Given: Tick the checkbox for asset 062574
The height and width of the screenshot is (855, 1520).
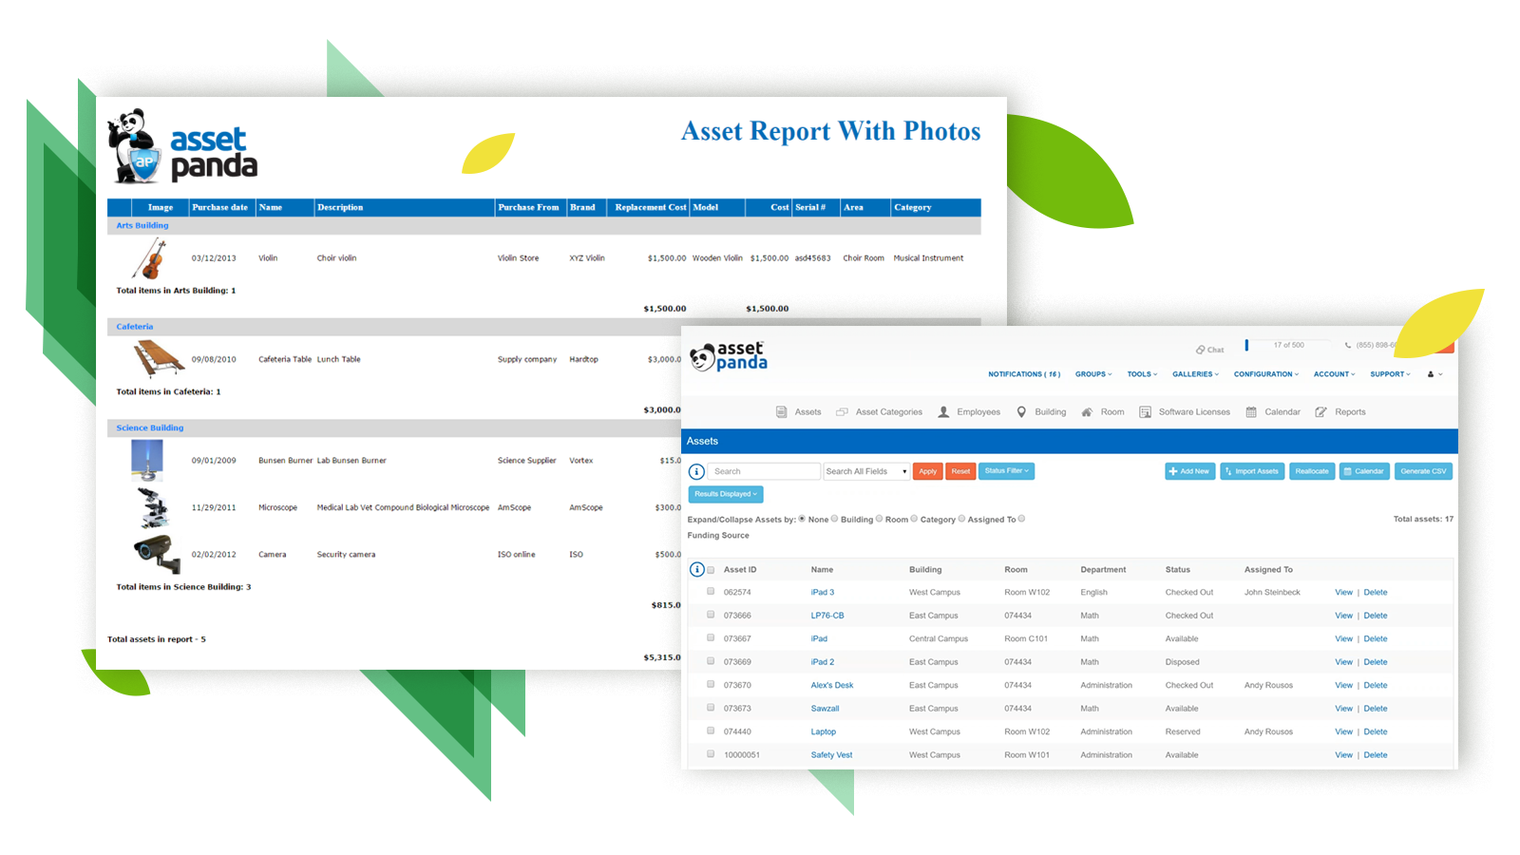Looking at the screenshot, I should [x=711, y=591].
